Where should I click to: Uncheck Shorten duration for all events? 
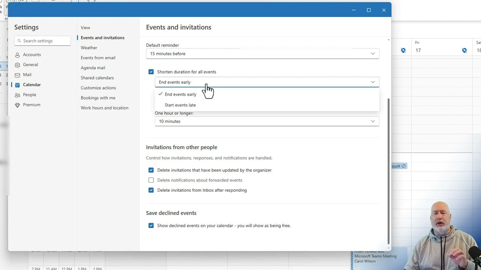pyautogui.click(x=151, y=72)
